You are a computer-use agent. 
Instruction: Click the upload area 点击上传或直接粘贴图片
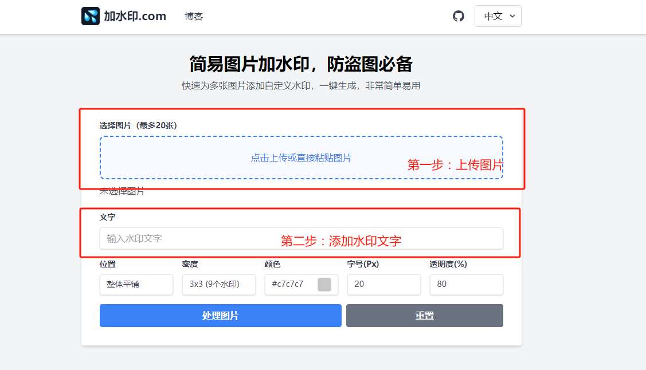click(x=301, y=158)
